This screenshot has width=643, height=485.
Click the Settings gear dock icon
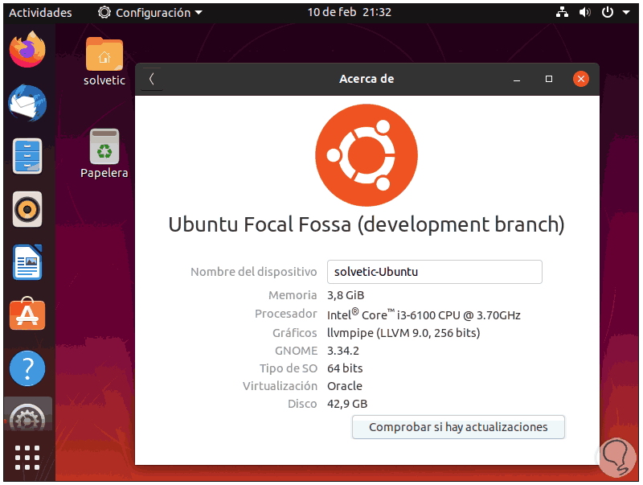27,418
